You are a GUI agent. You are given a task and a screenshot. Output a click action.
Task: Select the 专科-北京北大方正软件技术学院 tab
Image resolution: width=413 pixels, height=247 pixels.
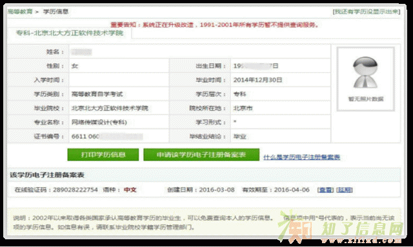pos(70,33)
